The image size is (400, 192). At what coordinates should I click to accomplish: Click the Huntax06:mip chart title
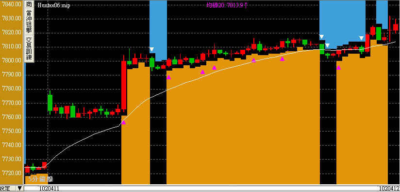pyautogui.click(x=53, y=5)
